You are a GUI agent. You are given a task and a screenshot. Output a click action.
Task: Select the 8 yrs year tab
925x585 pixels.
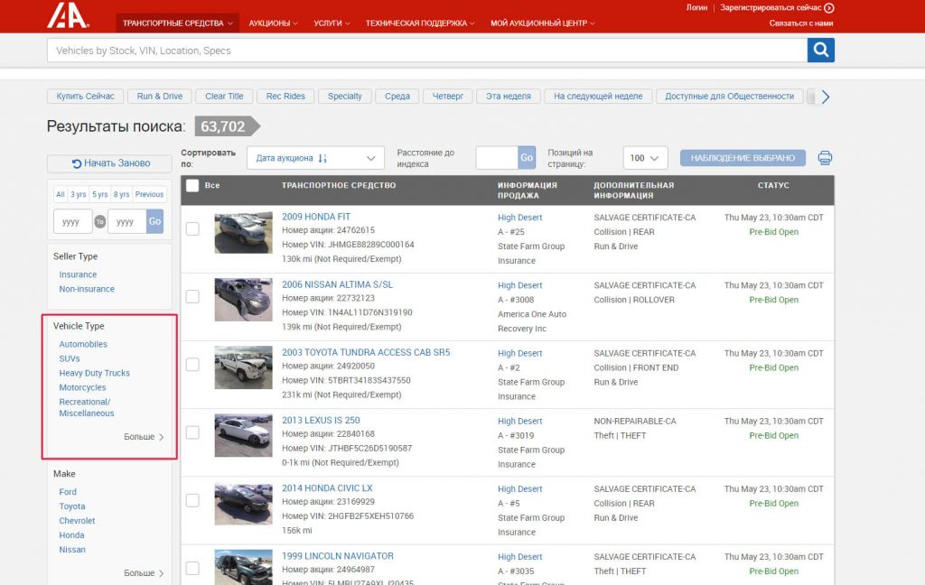(x=121, y=195)
